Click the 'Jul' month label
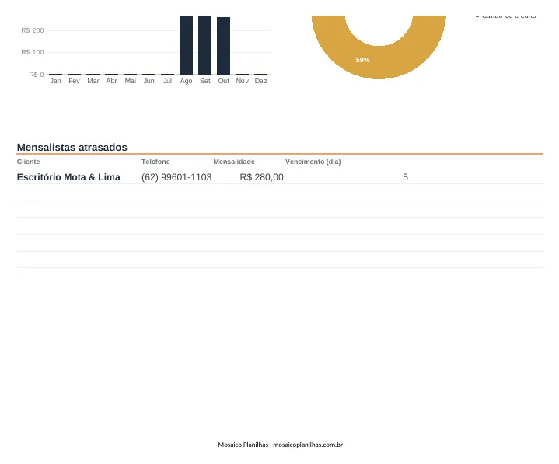 [x=168, y=81]
